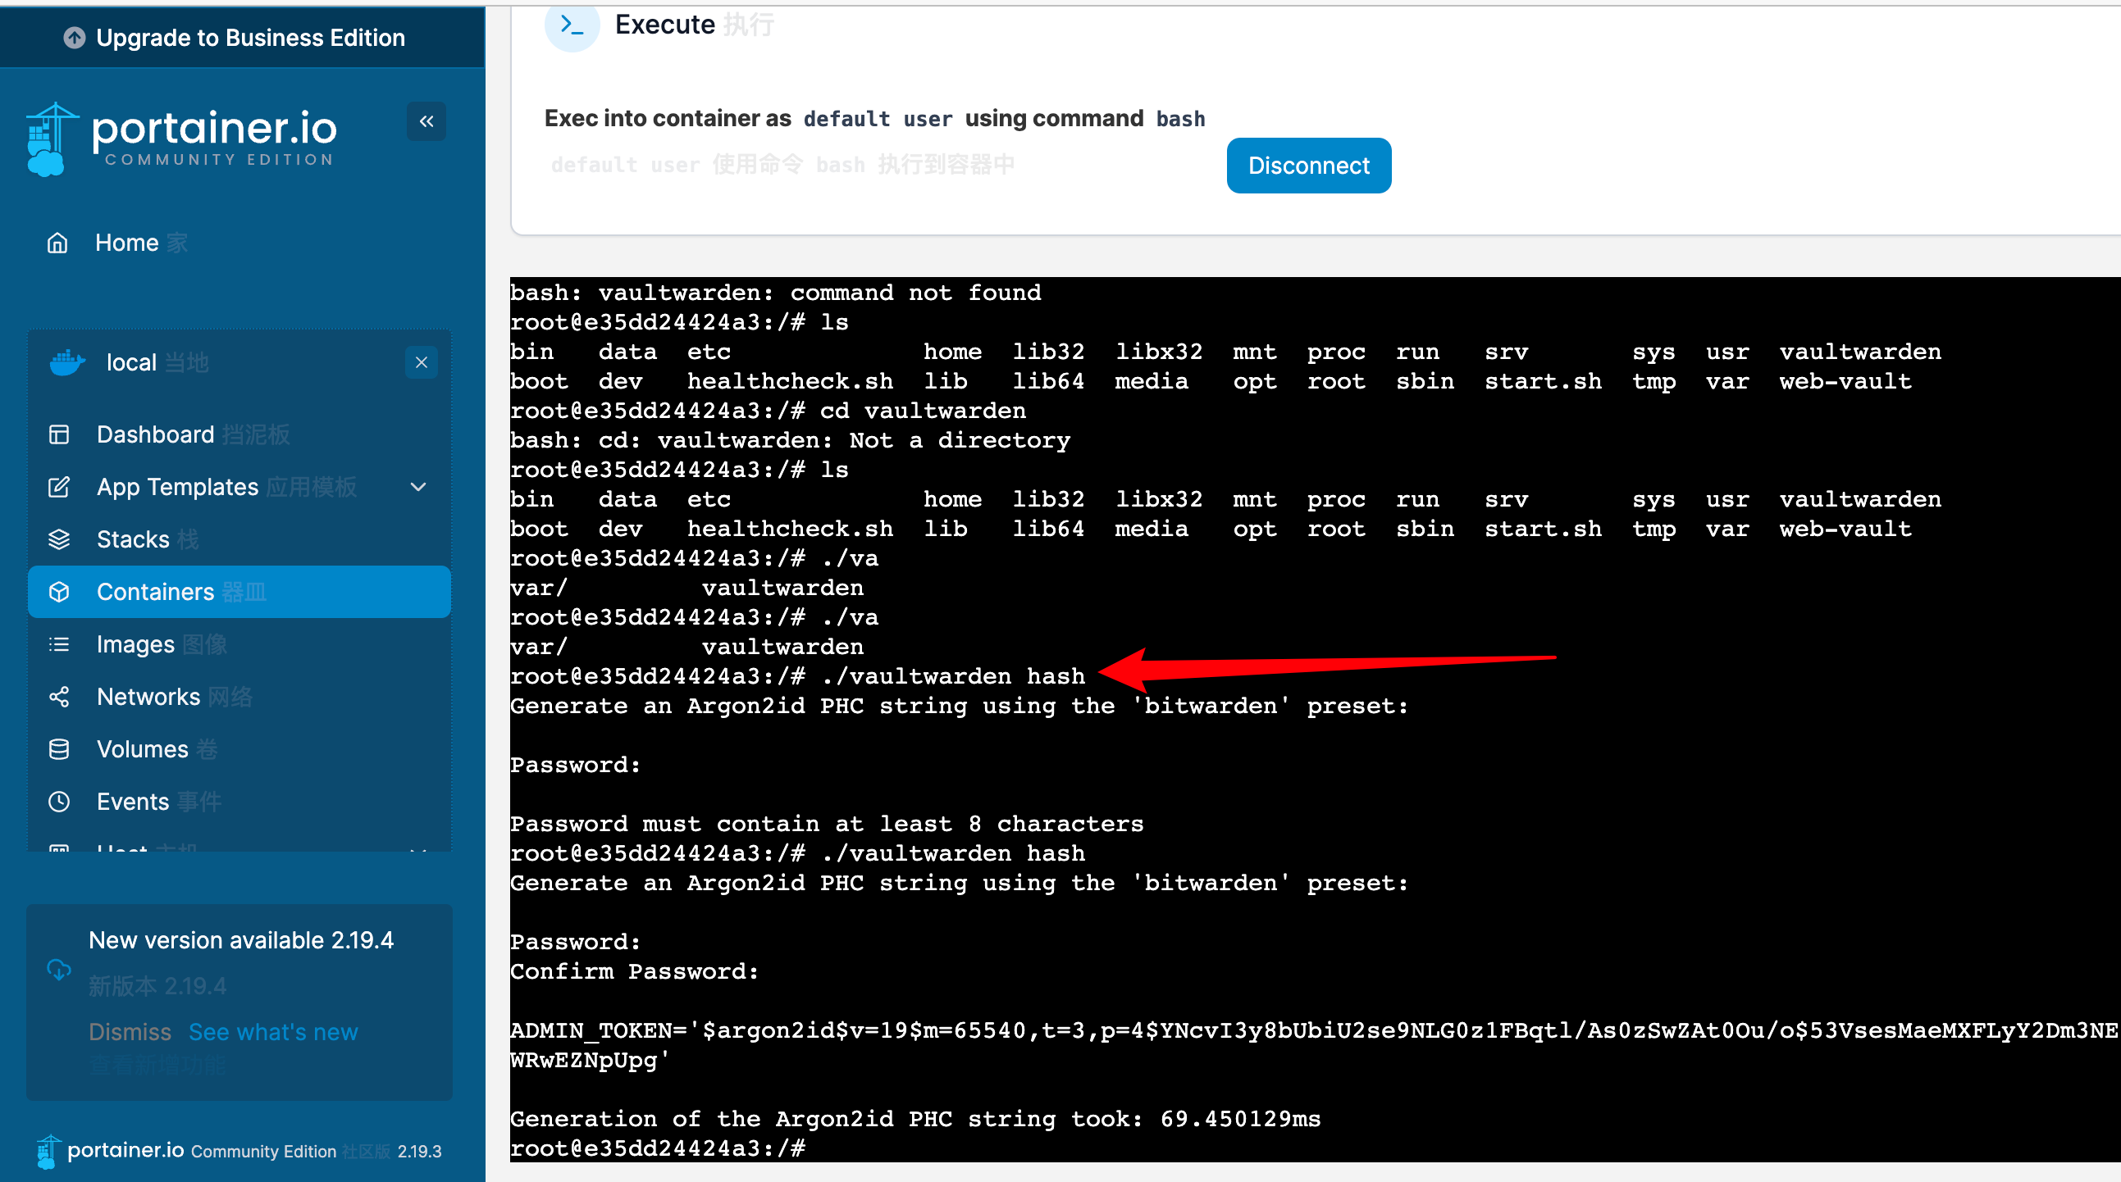Dismiss the new version notice
Viewport: 2121px width, 1182px height.
[130, 1032]
